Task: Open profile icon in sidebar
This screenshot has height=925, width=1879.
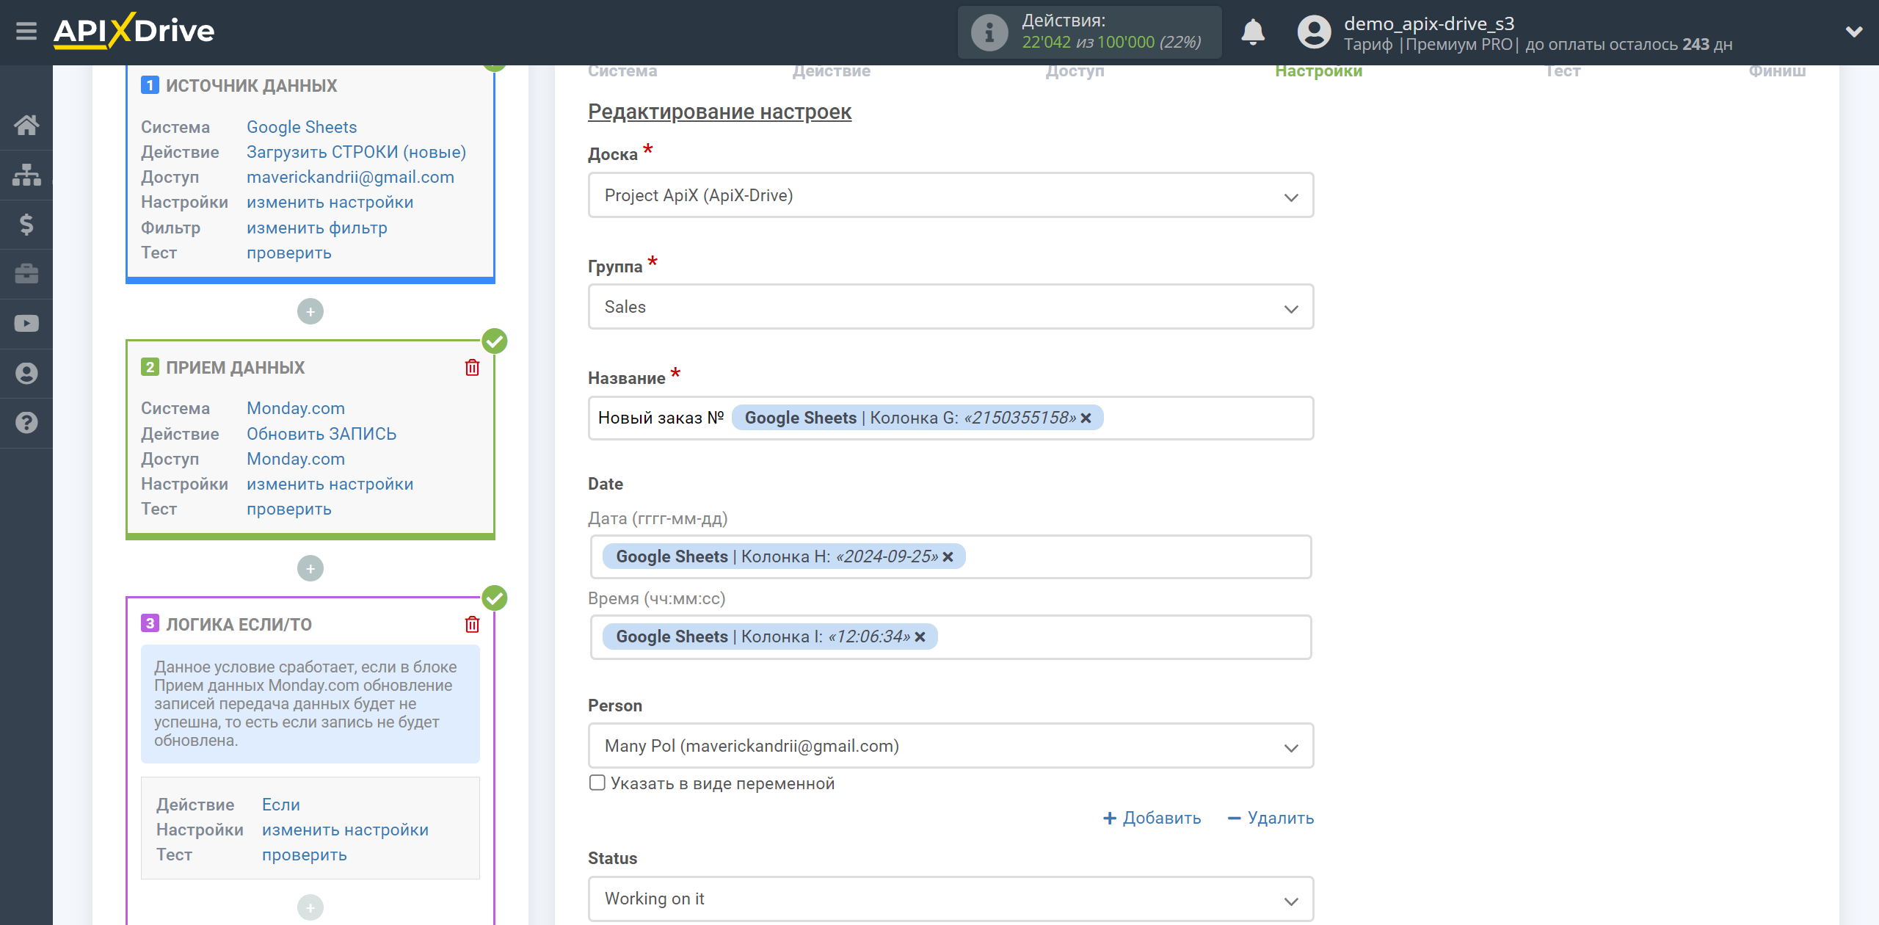Action: tap(26, 373)
